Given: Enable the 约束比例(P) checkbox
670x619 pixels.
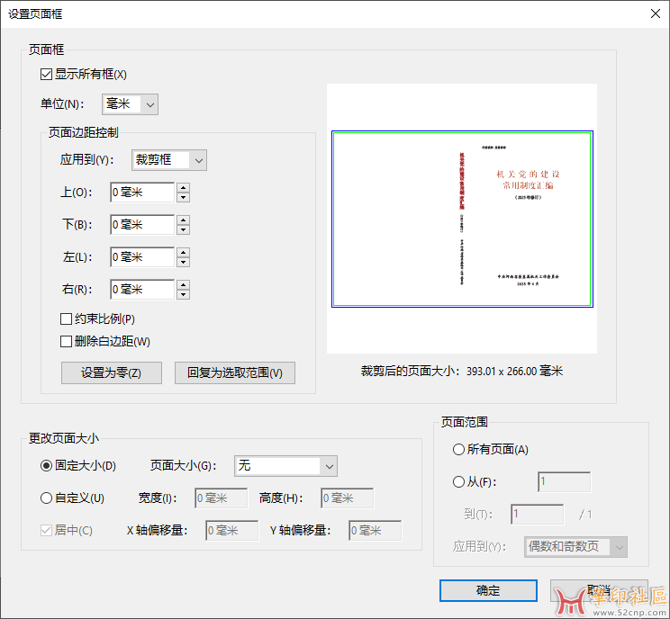Looking at the screenshot, I should tap(66, 318).
